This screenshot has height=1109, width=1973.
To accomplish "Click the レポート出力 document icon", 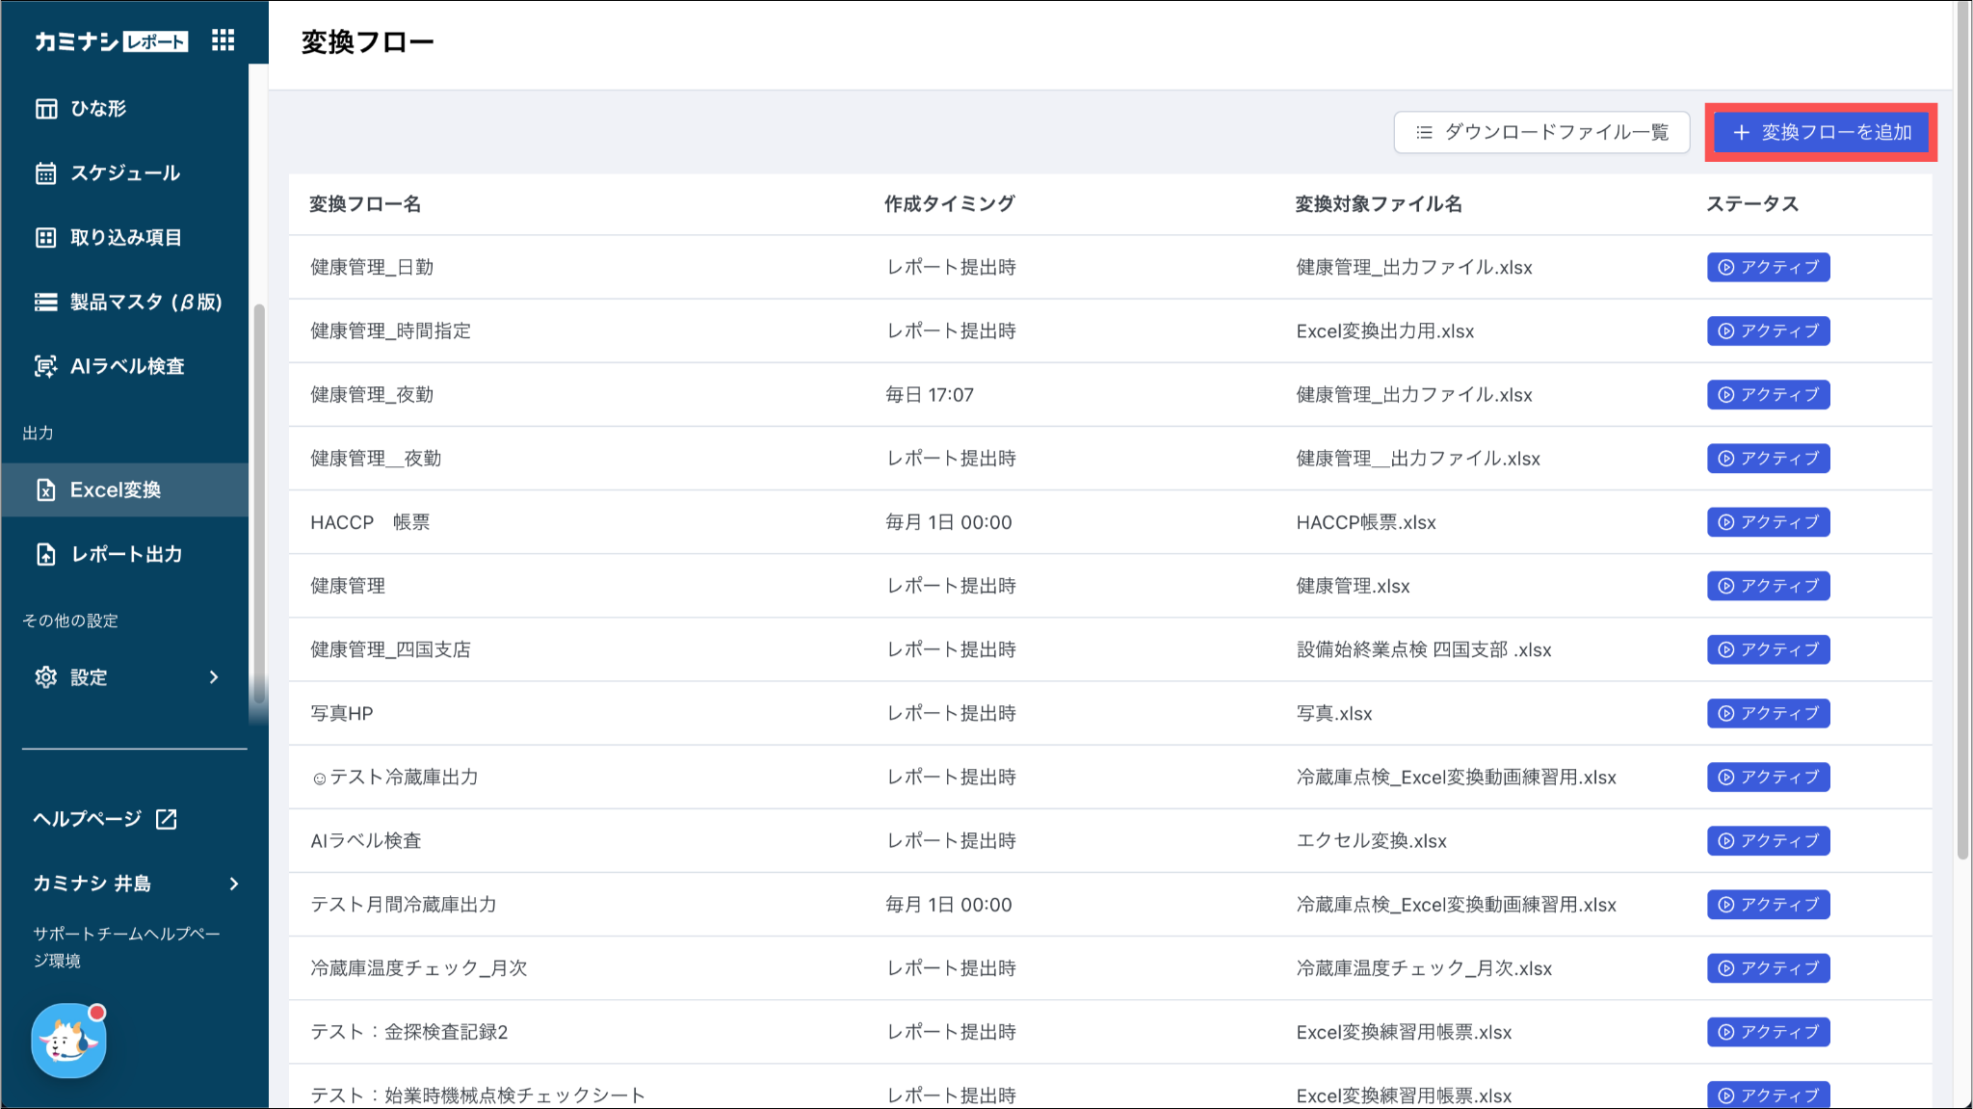I will [x=46, y=554].
